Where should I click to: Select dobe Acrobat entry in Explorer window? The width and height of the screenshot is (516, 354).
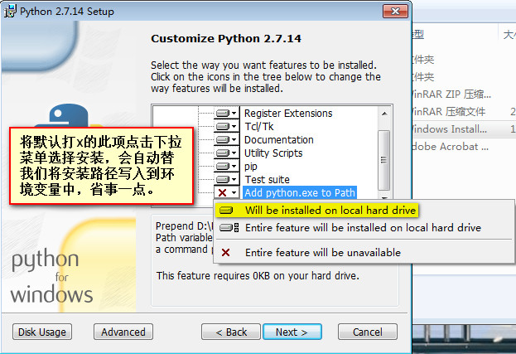(451, 147)
